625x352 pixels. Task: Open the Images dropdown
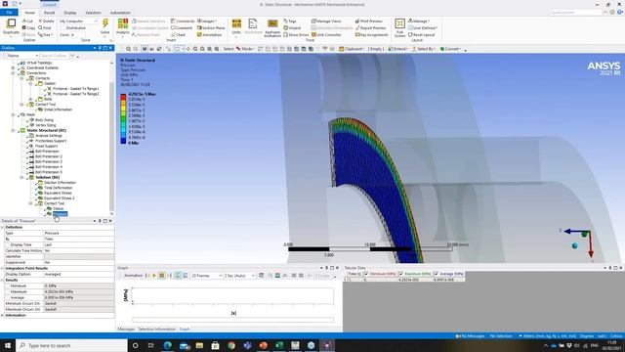(207, 21)
